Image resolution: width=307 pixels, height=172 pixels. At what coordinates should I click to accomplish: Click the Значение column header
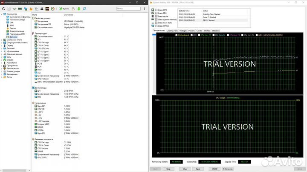click(x=69, y=15)
